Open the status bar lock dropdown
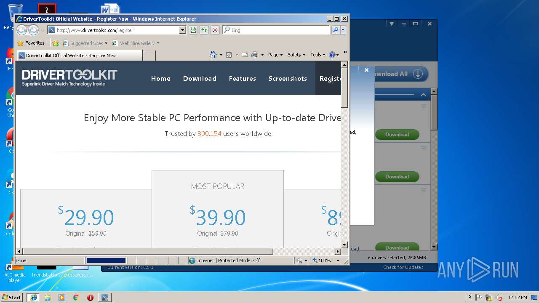The image size is (539, 303). (302, 260)
